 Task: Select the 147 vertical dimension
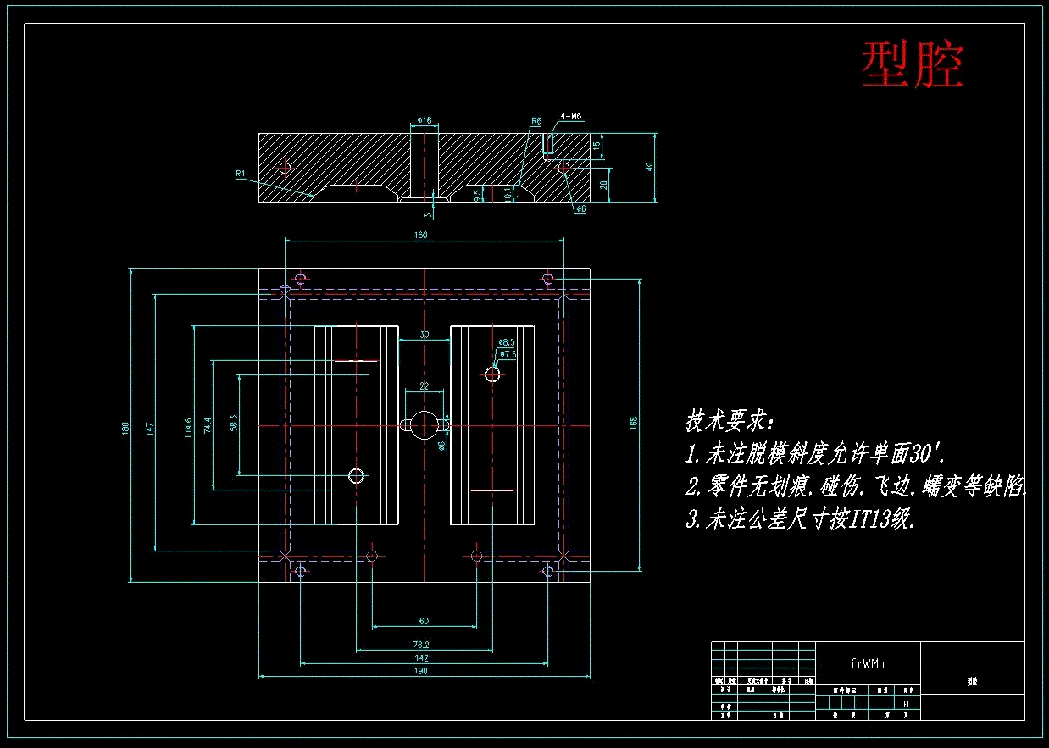149,428
